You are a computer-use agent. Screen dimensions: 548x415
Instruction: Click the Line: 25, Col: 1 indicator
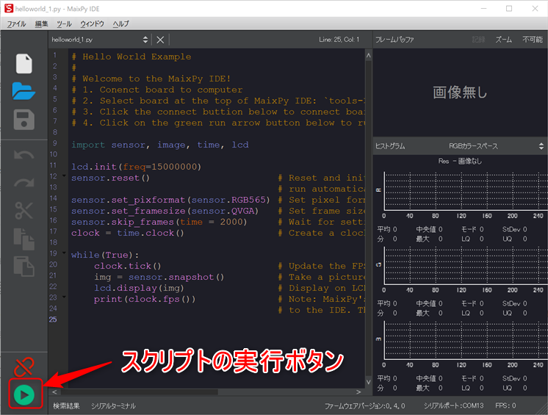tap(339, 40)
